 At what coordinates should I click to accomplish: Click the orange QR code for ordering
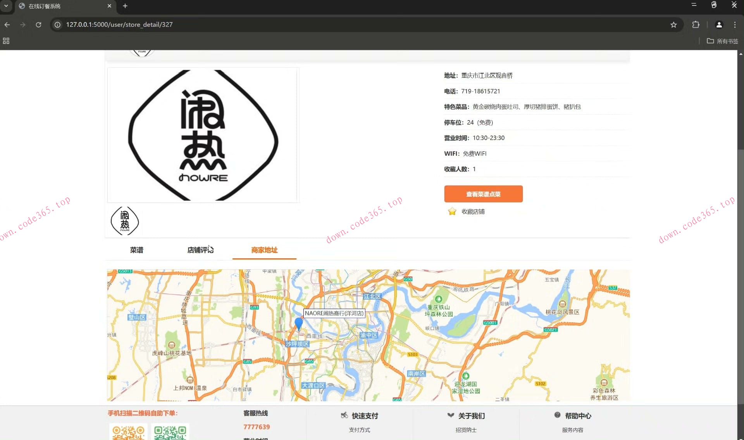(128, 432)
